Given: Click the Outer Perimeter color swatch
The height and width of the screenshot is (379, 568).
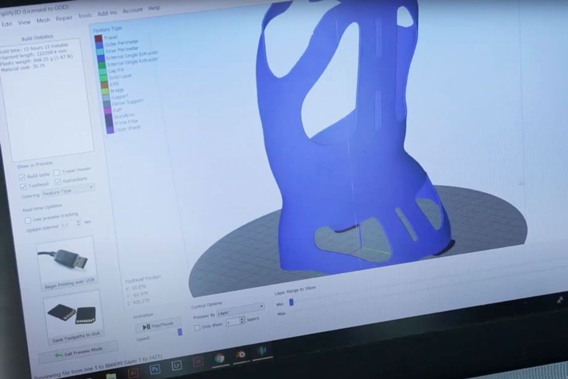Looking at the screenshot, I should pos(99,45).
